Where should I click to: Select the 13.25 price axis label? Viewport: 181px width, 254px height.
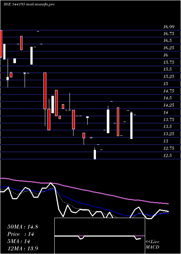(169, 134)
